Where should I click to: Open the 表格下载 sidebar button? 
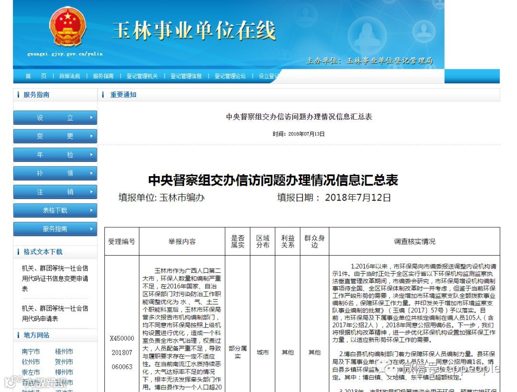click(x=55, y=210)
